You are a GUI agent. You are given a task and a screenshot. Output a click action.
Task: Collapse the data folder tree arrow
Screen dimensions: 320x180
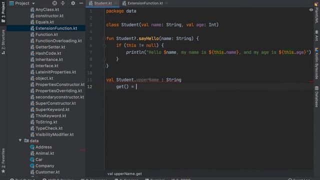(20, 140)
